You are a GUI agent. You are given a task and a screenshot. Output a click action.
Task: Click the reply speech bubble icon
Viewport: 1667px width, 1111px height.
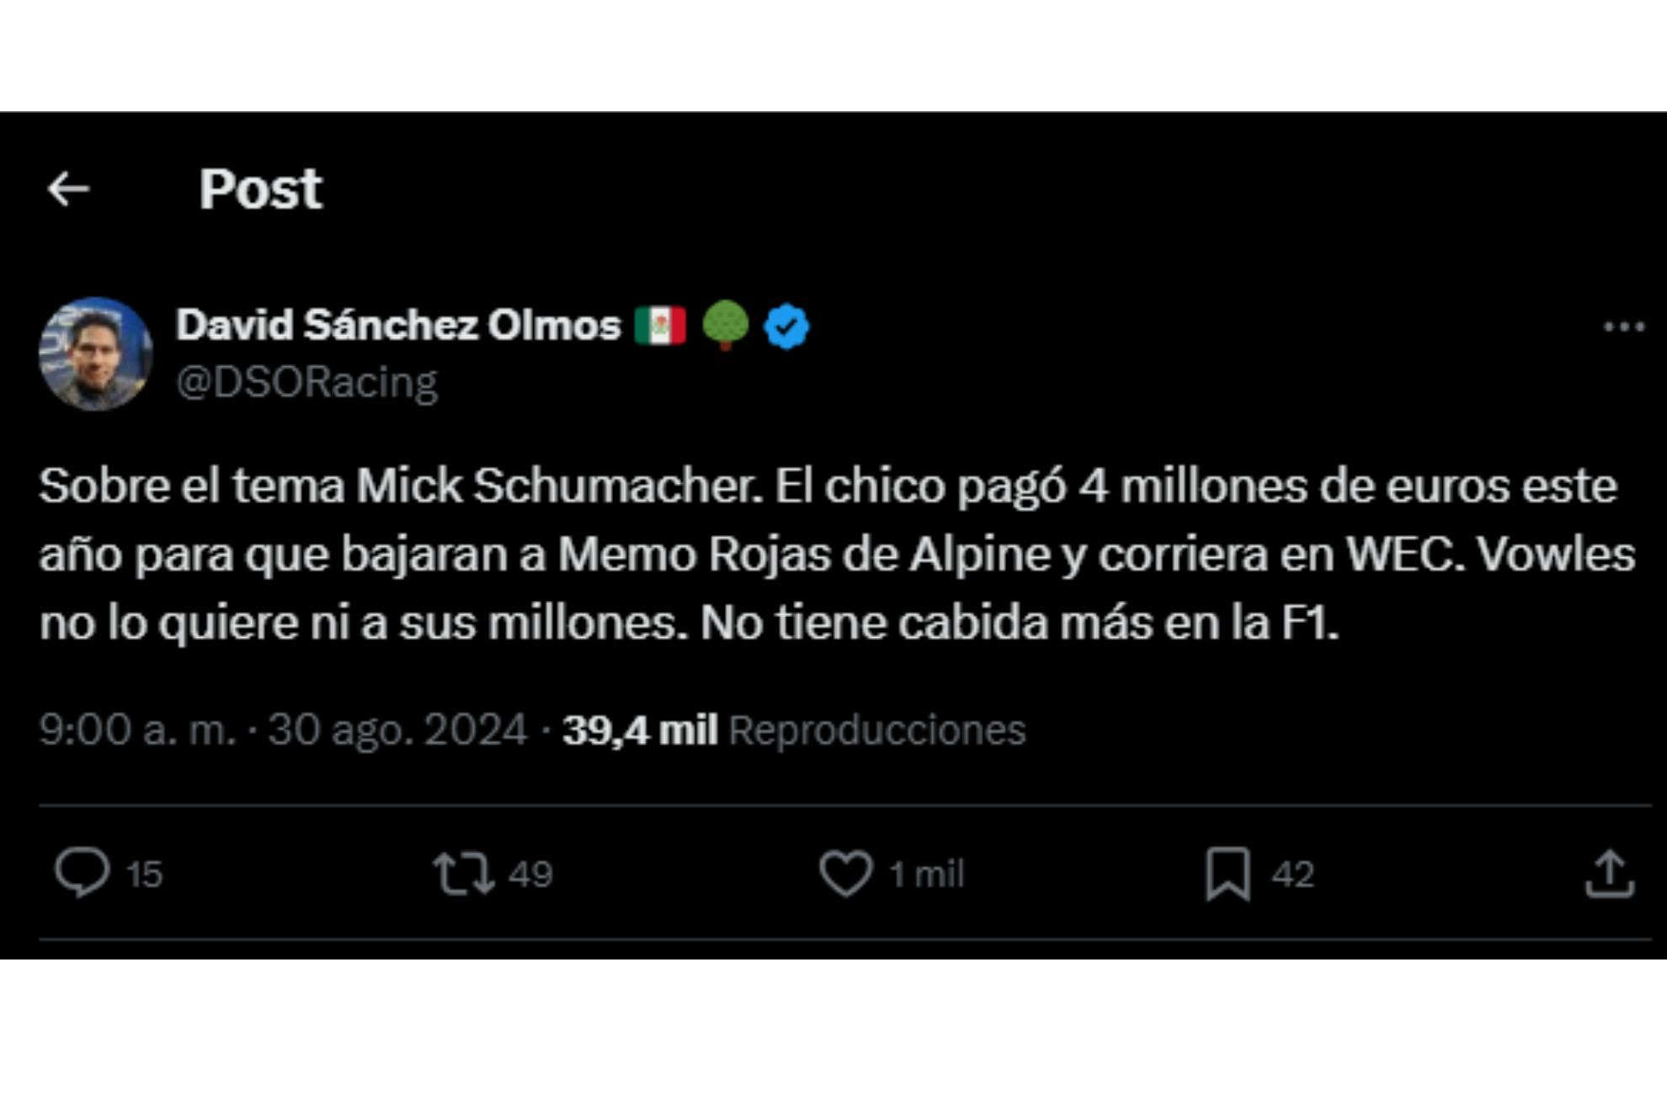pyautogui.click(x=82, y=872)
